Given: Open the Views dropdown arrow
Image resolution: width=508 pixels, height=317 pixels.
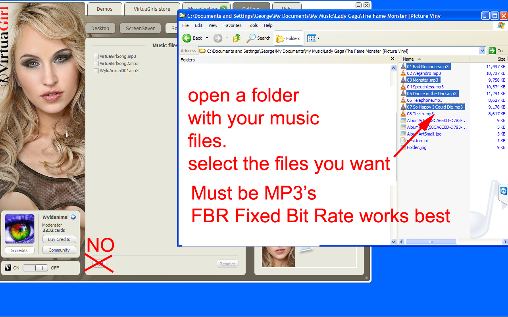Looking at the screenshot, I should pyautogui.click(x=318, y=38).
